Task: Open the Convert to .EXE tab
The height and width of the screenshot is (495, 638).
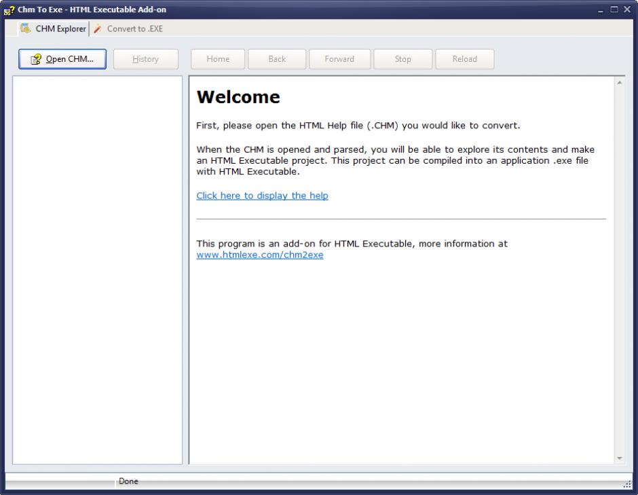Action: [128, 29]
